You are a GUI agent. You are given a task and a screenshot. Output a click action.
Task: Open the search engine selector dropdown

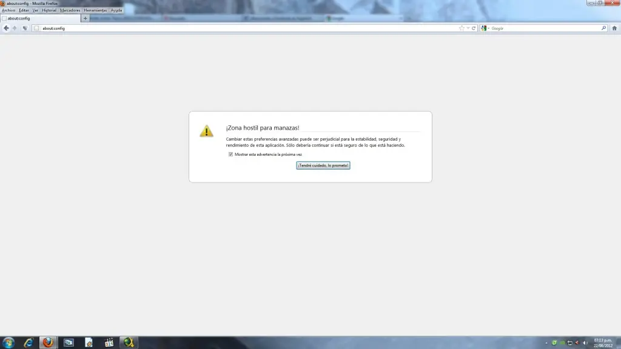coord(485,28)
